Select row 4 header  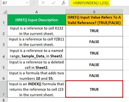(x=4, y=53)
